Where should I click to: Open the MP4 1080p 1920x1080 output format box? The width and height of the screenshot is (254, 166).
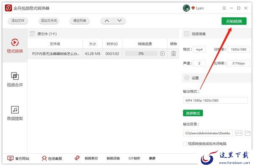215,100
